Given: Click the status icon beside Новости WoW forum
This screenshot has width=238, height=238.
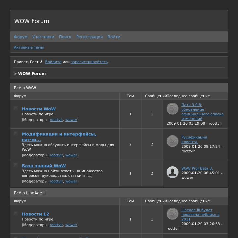Looking at the screenshot, I should pos(16,108).
